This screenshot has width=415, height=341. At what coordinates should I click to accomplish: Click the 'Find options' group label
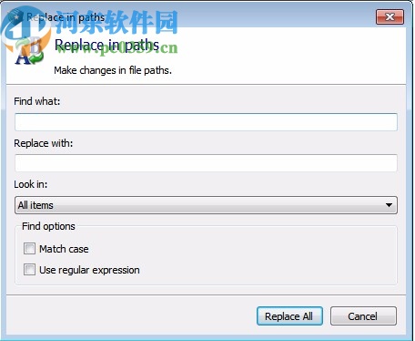click(48, 226)
